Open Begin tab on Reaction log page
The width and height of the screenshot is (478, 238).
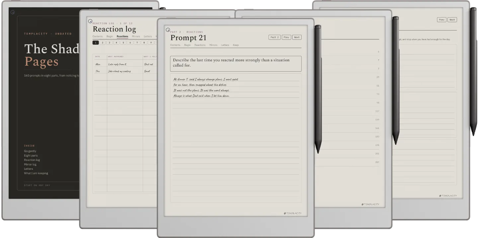click(x=110, y=36)
